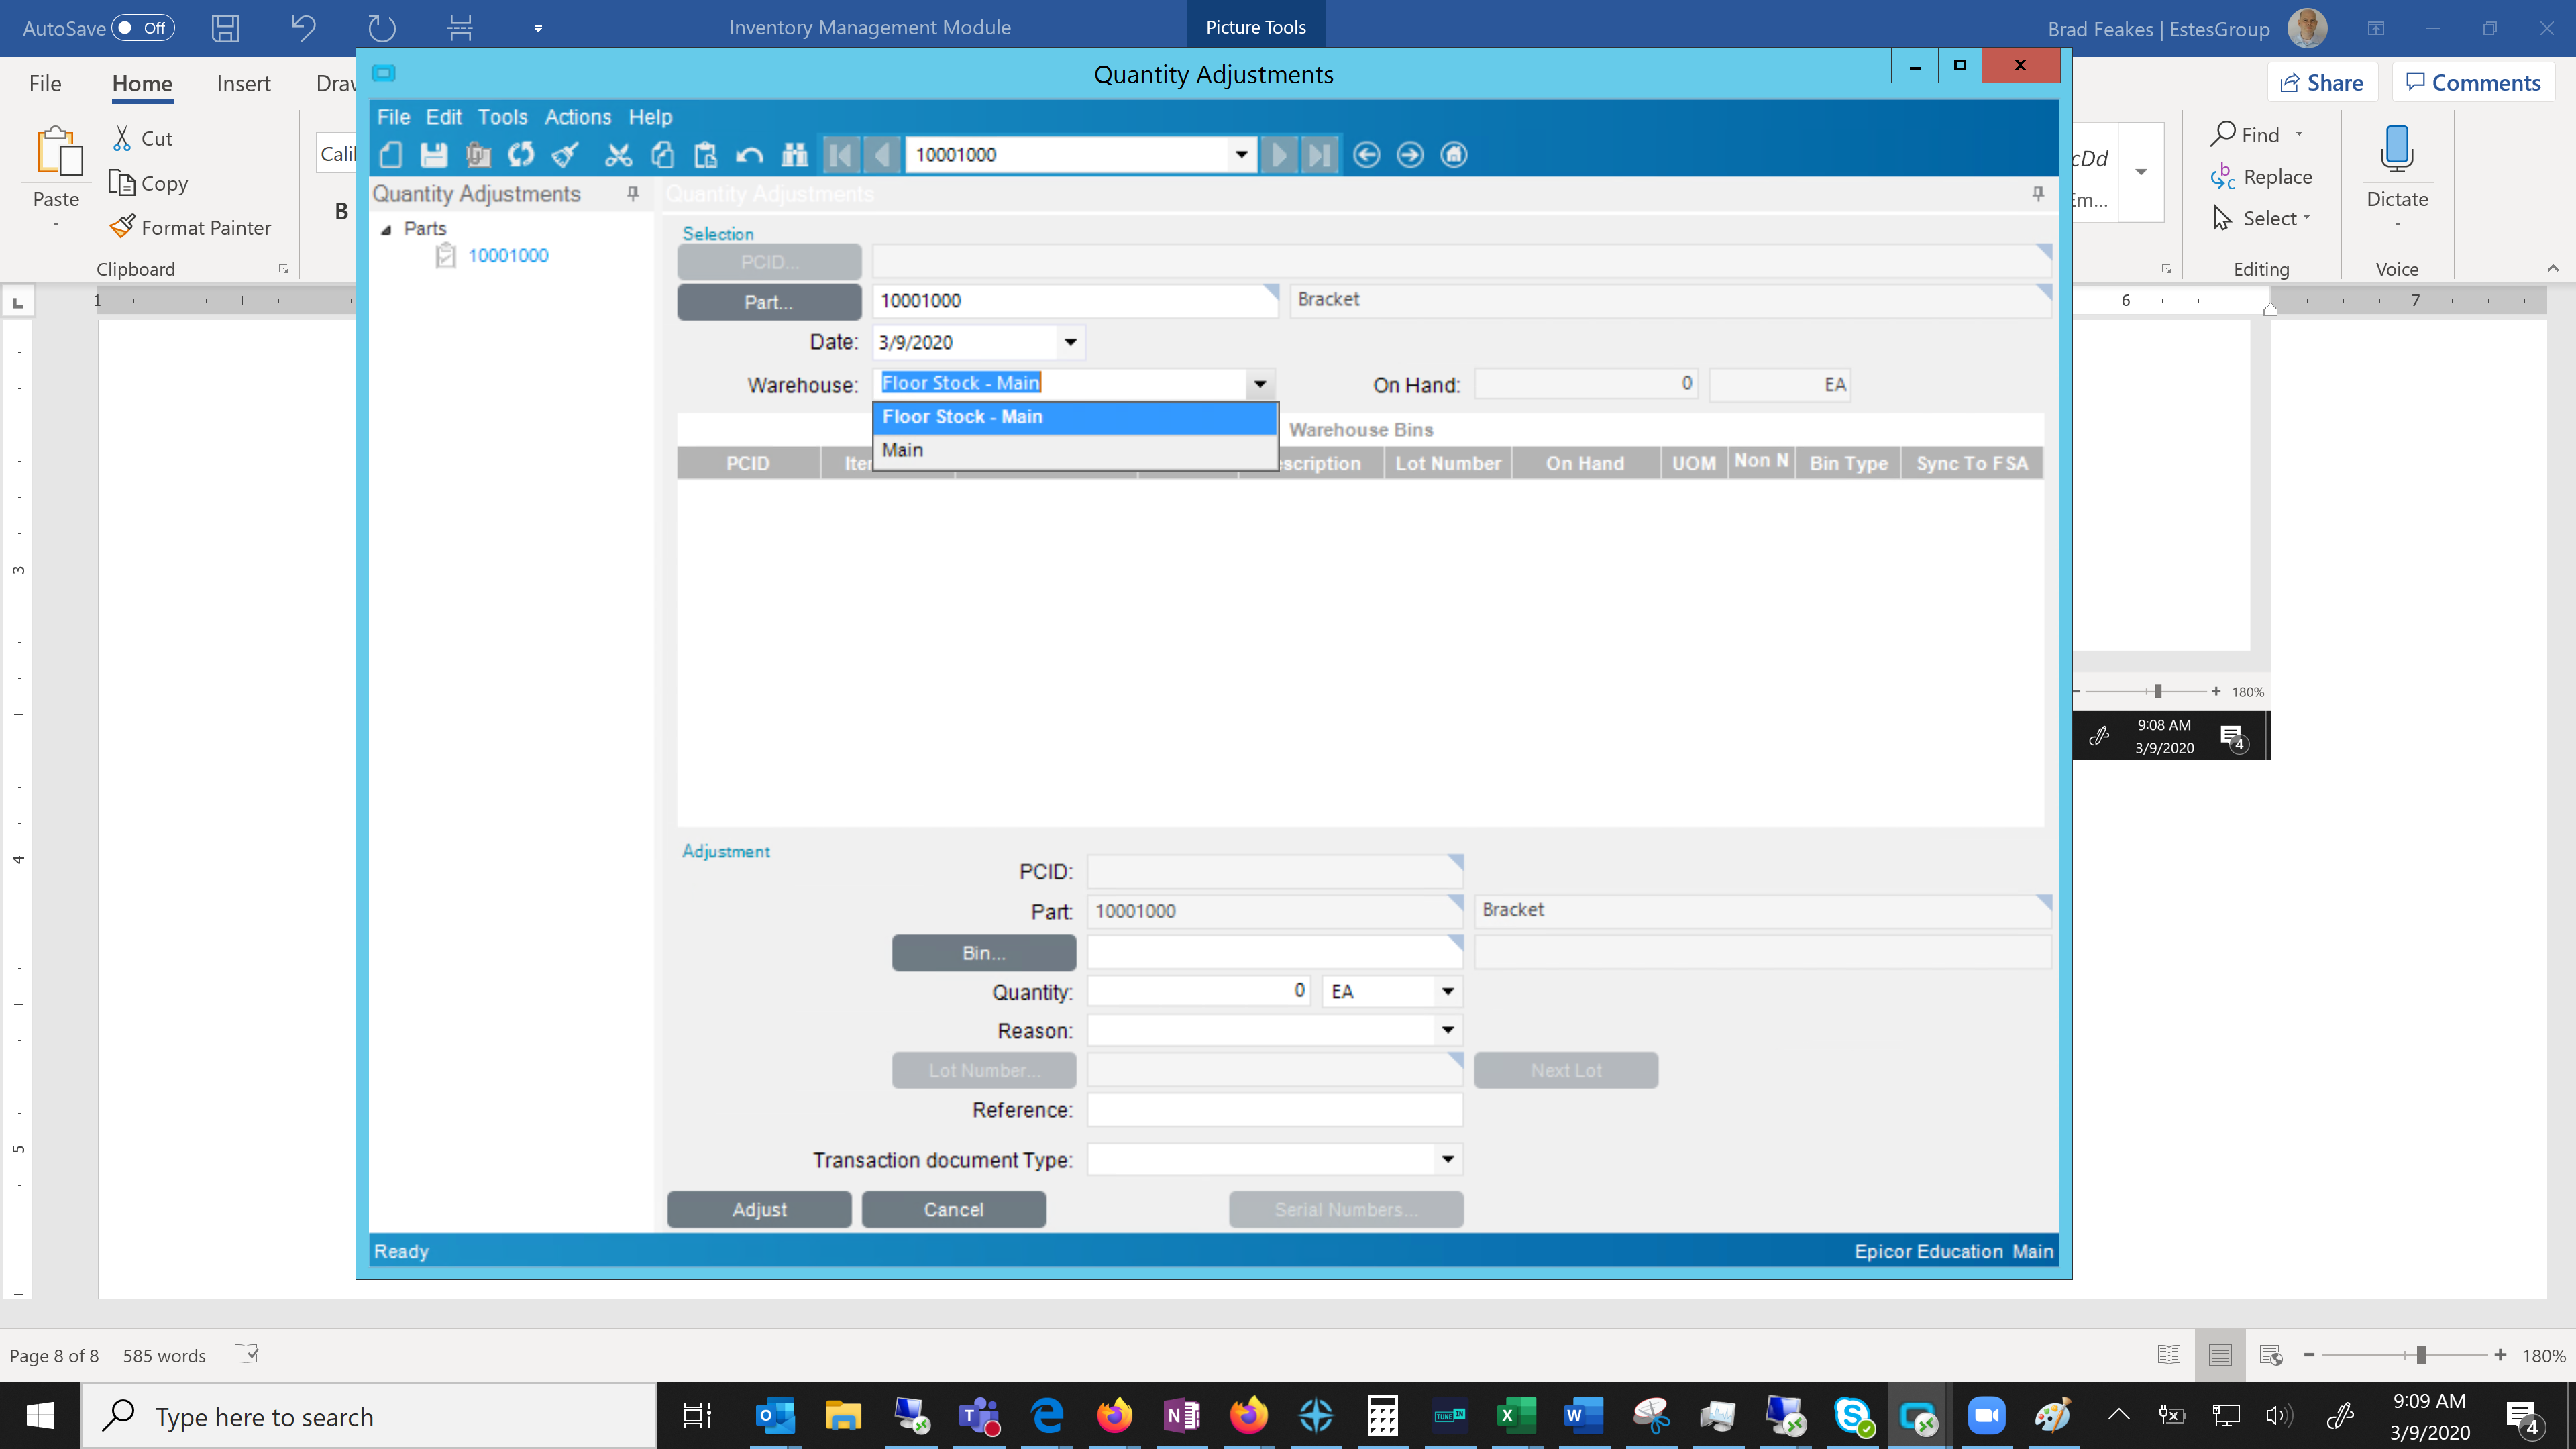This screenshot has height=1449, width=2576.
Task: Click Word Undo arrow in title bar
Action: (x=303, y=27)
